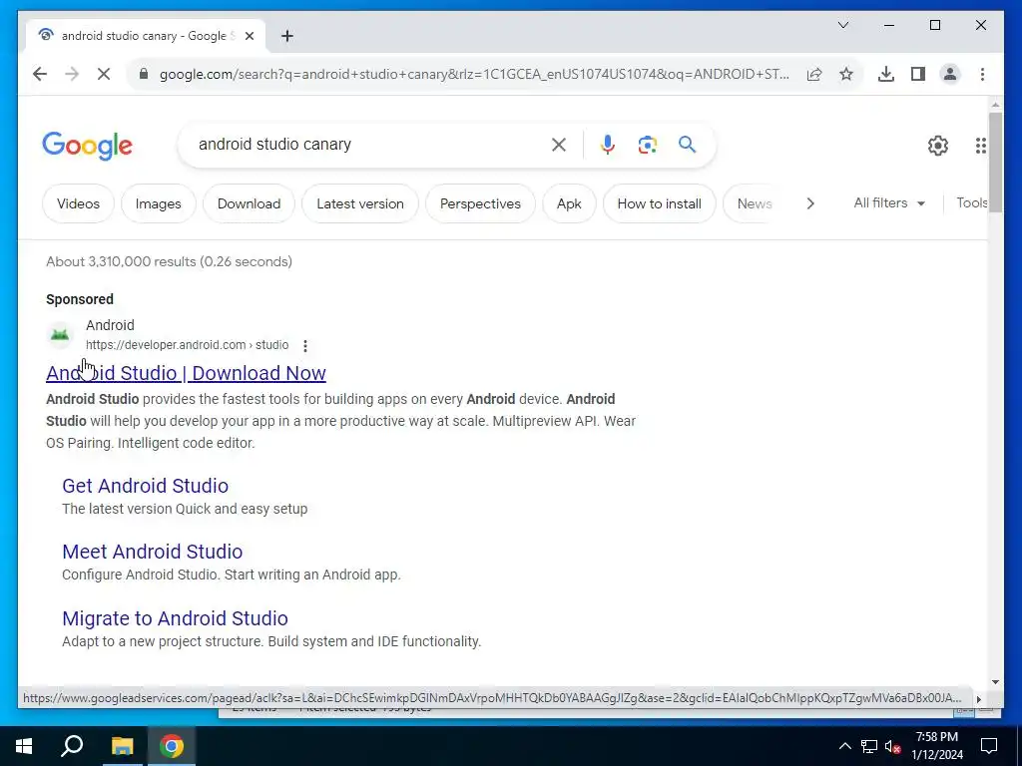Submit search with magnifier icon

pyautogui.click(x=687, y=144)
